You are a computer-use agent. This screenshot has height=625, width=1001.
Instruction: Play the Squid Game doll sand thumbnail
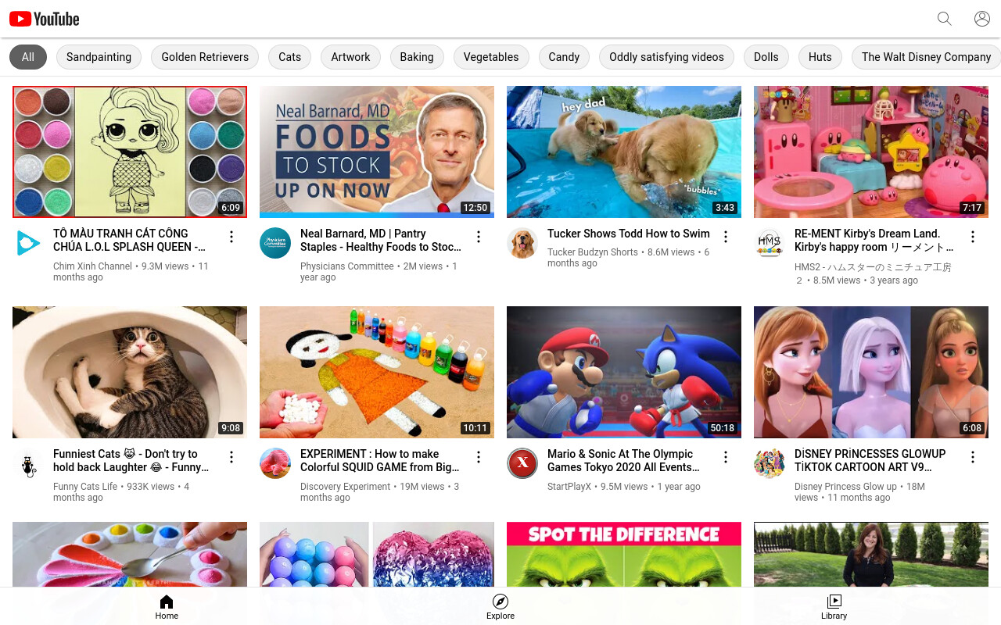[x=377, y=372]
